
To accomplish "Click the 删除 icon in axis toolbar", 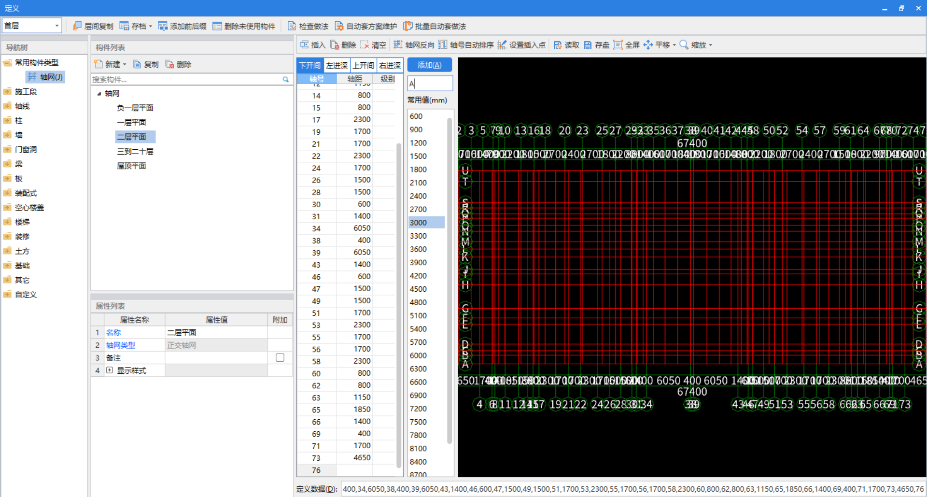I will (335, 45).
